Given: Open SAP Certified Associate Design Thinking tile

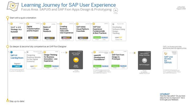Looking at the screenshot, I should [76, 60].
